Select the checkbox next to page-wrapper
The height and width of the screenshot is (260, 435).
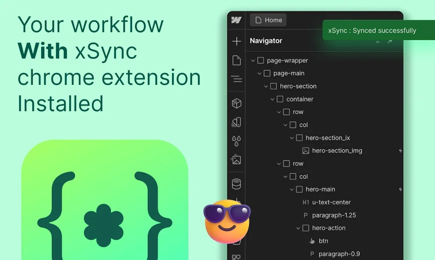pos(260,60)
